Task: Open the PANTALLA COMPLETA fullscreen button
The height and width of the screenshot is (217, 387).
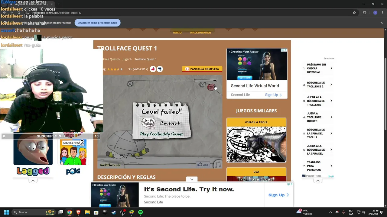Action: pyautogui.click(x=202, y=69)
